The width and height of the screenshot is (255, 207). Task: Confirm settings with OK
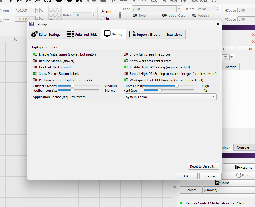pyautogui.click(x=186, y=176)
